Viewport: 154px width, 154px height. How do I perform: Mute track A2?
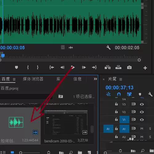[x=142, y=137]
